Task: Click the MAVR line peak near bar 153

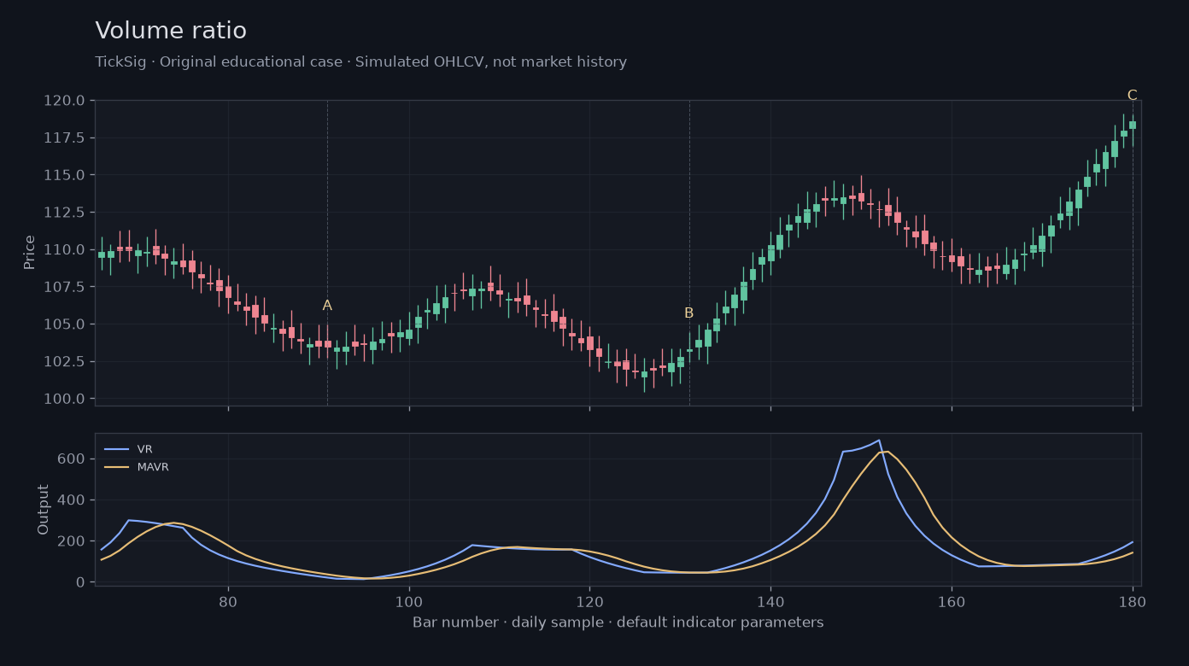Action: (x=888, y=452)
